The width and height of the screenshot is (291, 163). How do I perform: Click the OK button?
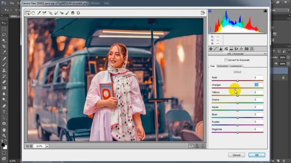[x=257, y=155]
